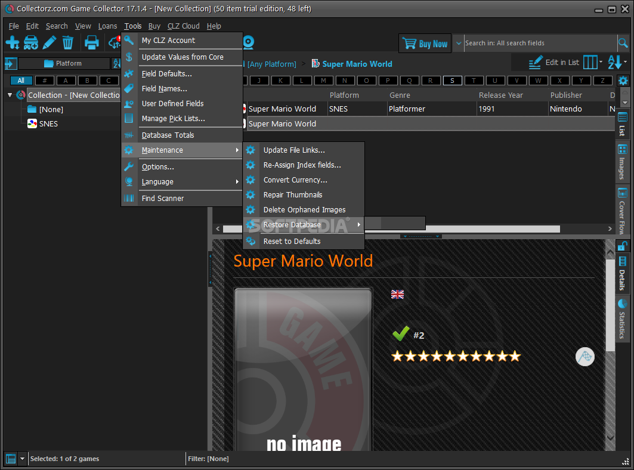Start search with magnifier icon
The height and width of the screenshot is (470, 634).
[x=623, y=43]
